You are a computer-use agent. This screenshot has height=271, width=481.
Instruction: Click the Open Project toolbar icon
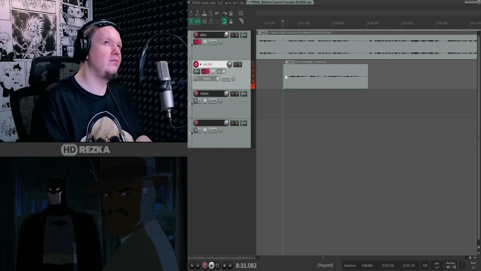tap(198, 13)
